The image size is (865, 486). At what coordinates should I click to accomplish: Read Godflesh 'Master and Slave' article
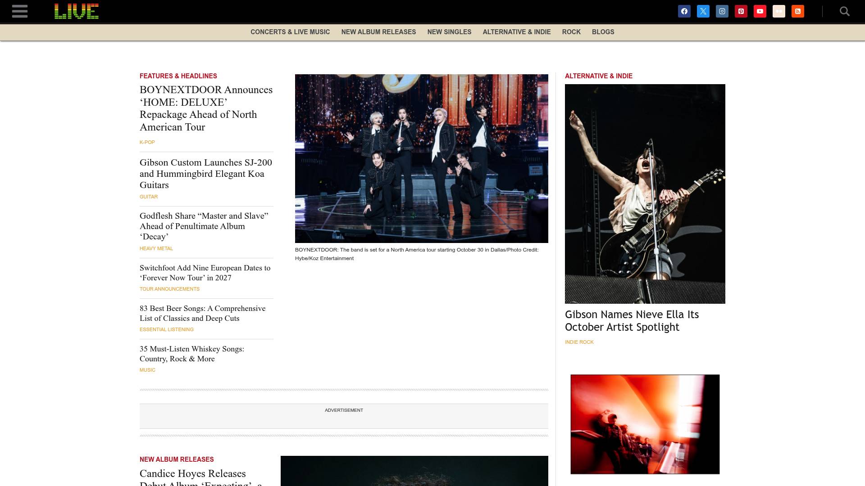(204, 226)
